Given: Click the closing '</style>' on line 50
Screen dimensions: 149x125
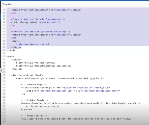Looking at the screenshot, I should click(16, 47).
